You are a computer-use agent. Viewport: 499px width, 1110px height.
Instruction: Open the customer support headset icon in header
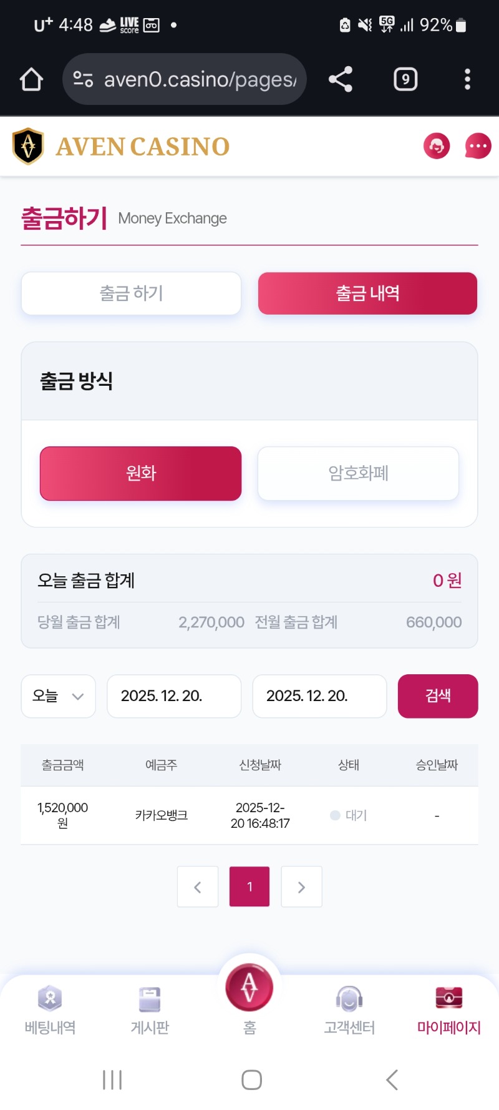[437, 146]
